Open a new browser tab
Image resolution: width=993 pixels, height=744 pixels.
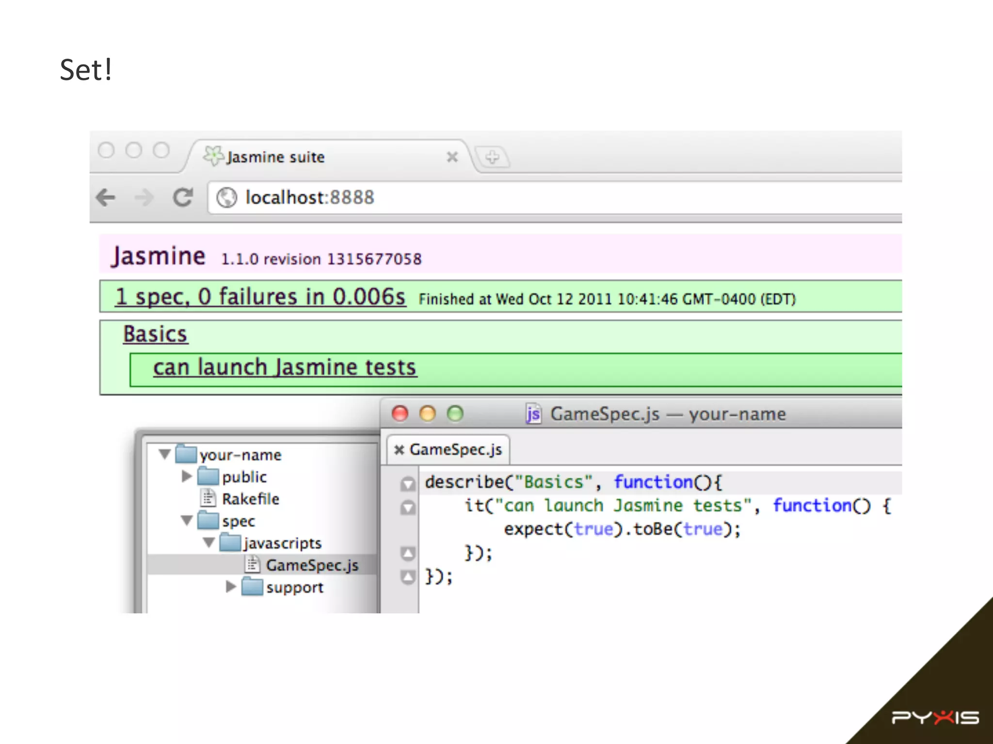click(x=492, y=157)
